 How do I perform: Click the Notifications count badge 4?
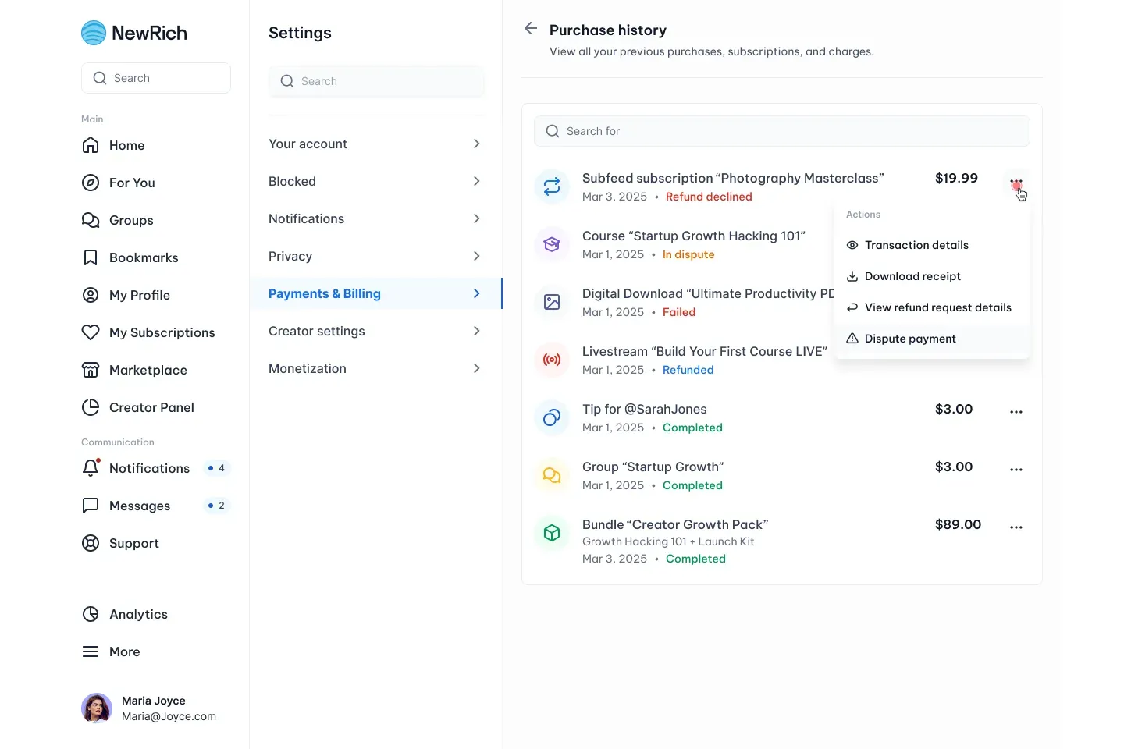[x=216, y=468]
